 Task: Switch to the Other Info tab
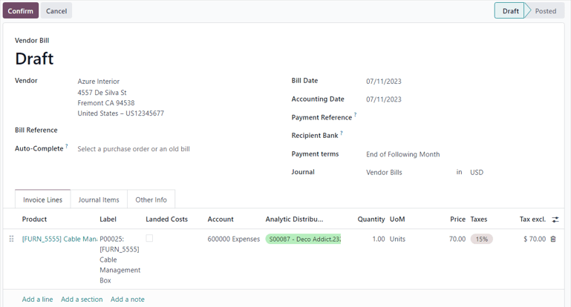(x=151, y=199)
